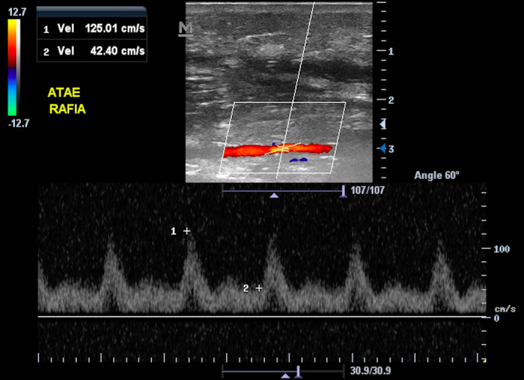Viewport: 524px width, 380px height.
Task: Click the focal zone arrow at depth 3
Action: (x=383, y=148)
